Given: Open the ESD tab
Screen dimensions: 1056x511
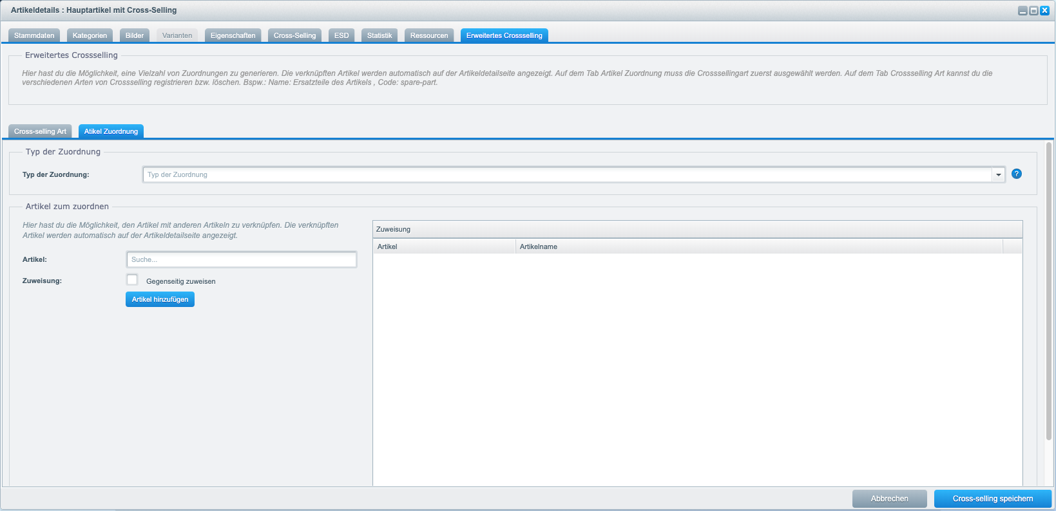Looking at the screenshot, I should (x=341, y=35).
